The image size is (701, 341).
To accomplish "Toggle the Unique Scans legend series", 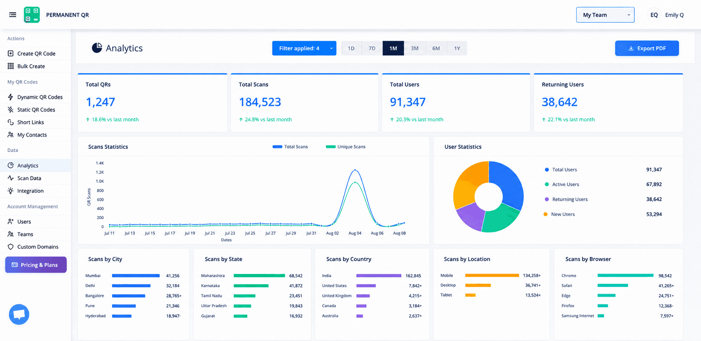I will tap(345, 147).
